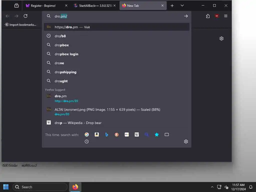Select the dropbox login suggestion
This screenshot has height=192, width=256.
point(116,54)
